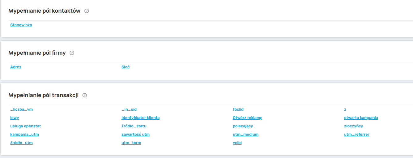This screenshot has height=158, width=413.
Task: Click the yclid field link
Action: pyautogui.click(x=237, y=143)
